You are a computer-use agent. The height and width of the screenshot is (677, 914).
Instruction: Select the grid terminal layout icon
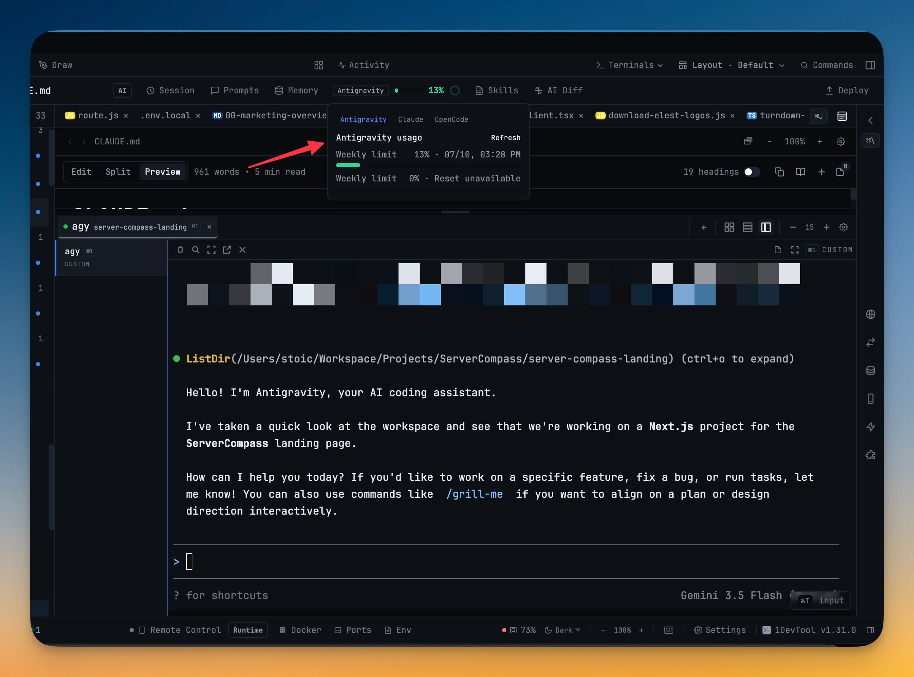coord(729,227)
